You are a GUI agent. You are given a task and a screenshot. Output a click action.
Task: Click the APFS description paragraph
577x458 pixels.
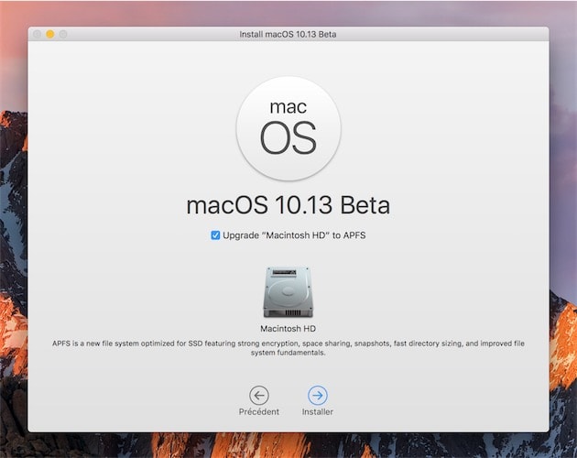pyautogui.click(x=288, y=348)
